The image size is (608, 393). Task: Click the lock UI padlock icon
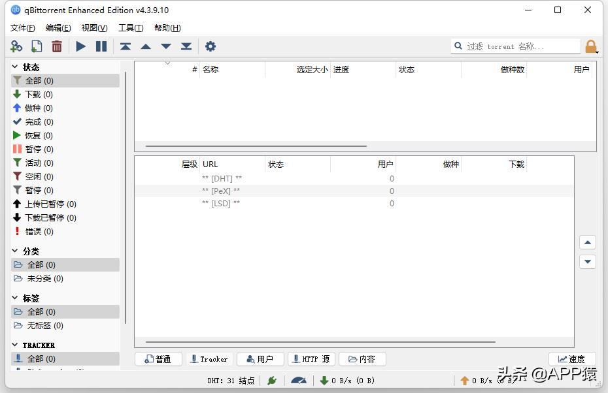[x=591, y=46]
